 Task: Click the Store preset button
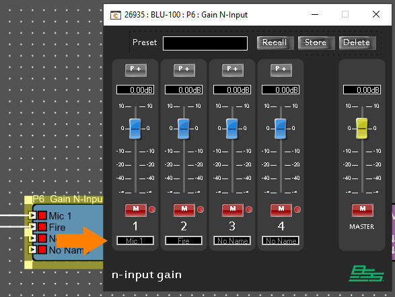[x=316, y=42]
